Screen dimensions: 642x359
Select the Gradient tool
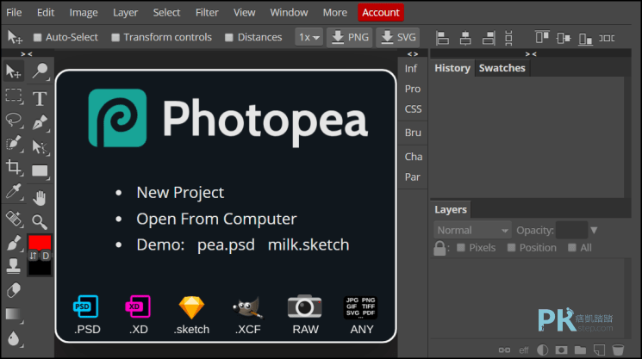click(14, 314)
